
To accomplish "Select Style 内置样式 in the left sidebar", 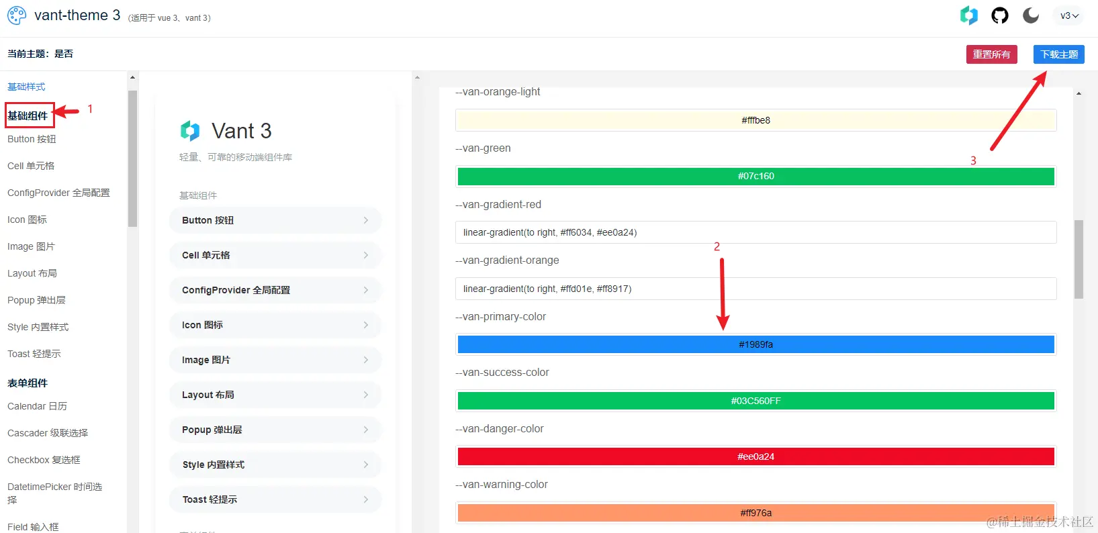I will pos(38,327).
